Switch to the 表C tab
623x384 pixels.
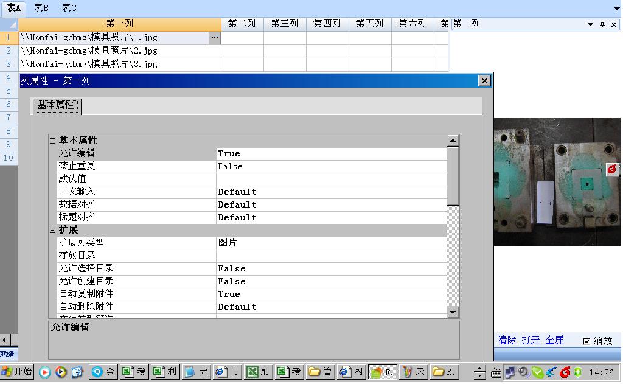pyautogui.click(x=69, y=8)
